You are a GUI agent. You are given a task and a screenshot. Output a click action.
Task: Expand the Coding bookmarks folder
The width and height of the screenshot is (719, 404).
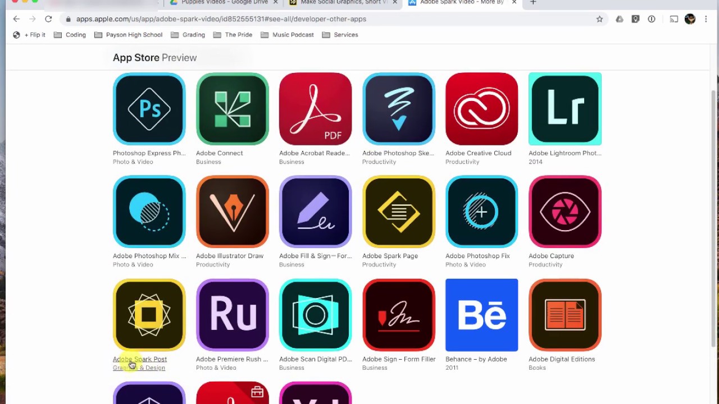[x=70, y=35]
